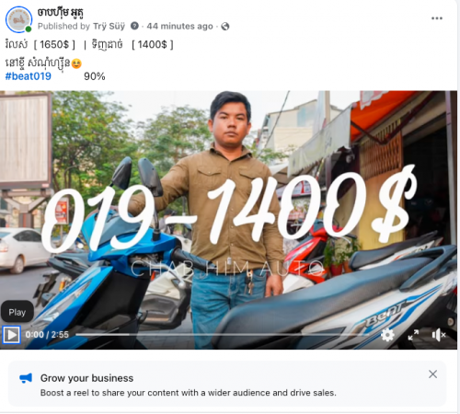460x414 pixels.
Task: Click the Trÿ Süÿ publisher name
Action: tap(109, 26)
